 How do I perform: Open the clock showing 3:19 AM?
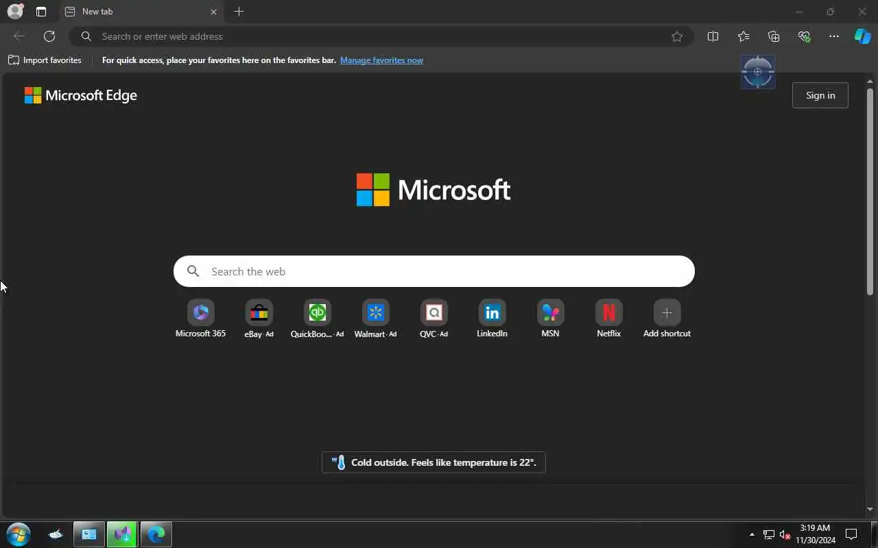pyautogui.click(x=816, y=534)
